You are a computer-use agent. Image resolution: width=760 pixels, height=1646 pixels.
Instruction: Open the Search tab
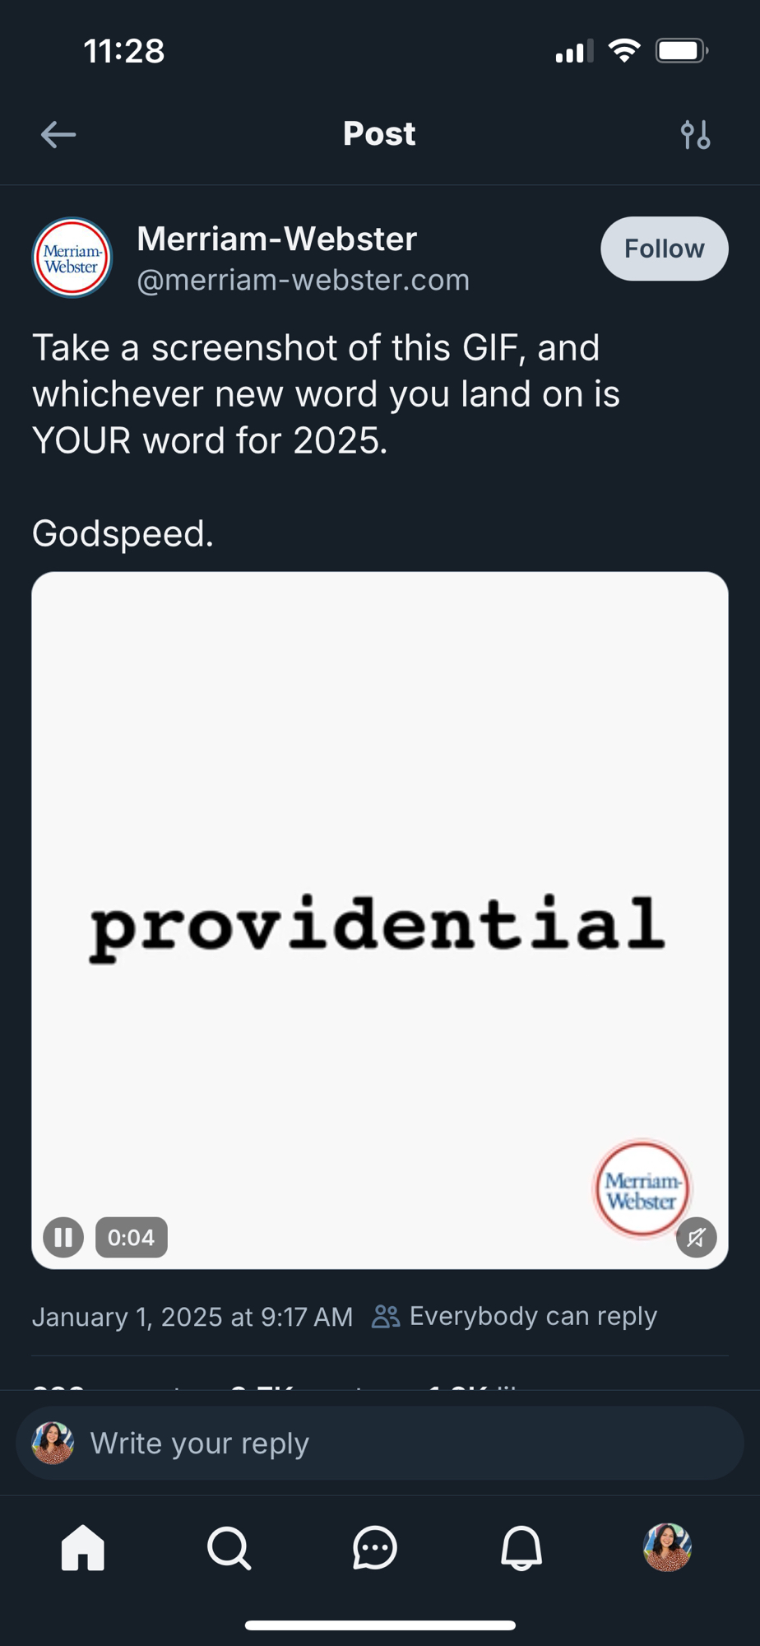(229, 1547)
